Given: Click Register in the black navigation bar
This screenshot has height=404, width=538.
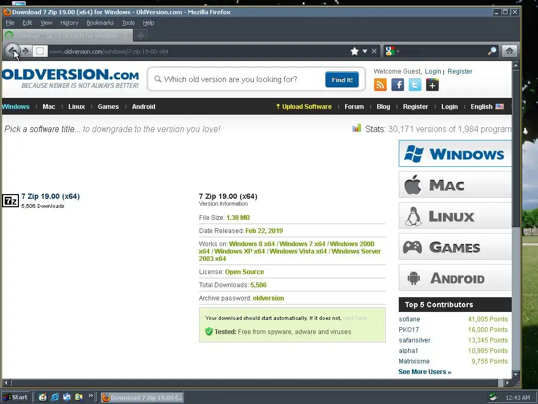Looking at the screenshot, I should pyautogui.click(x=416, y=106).
